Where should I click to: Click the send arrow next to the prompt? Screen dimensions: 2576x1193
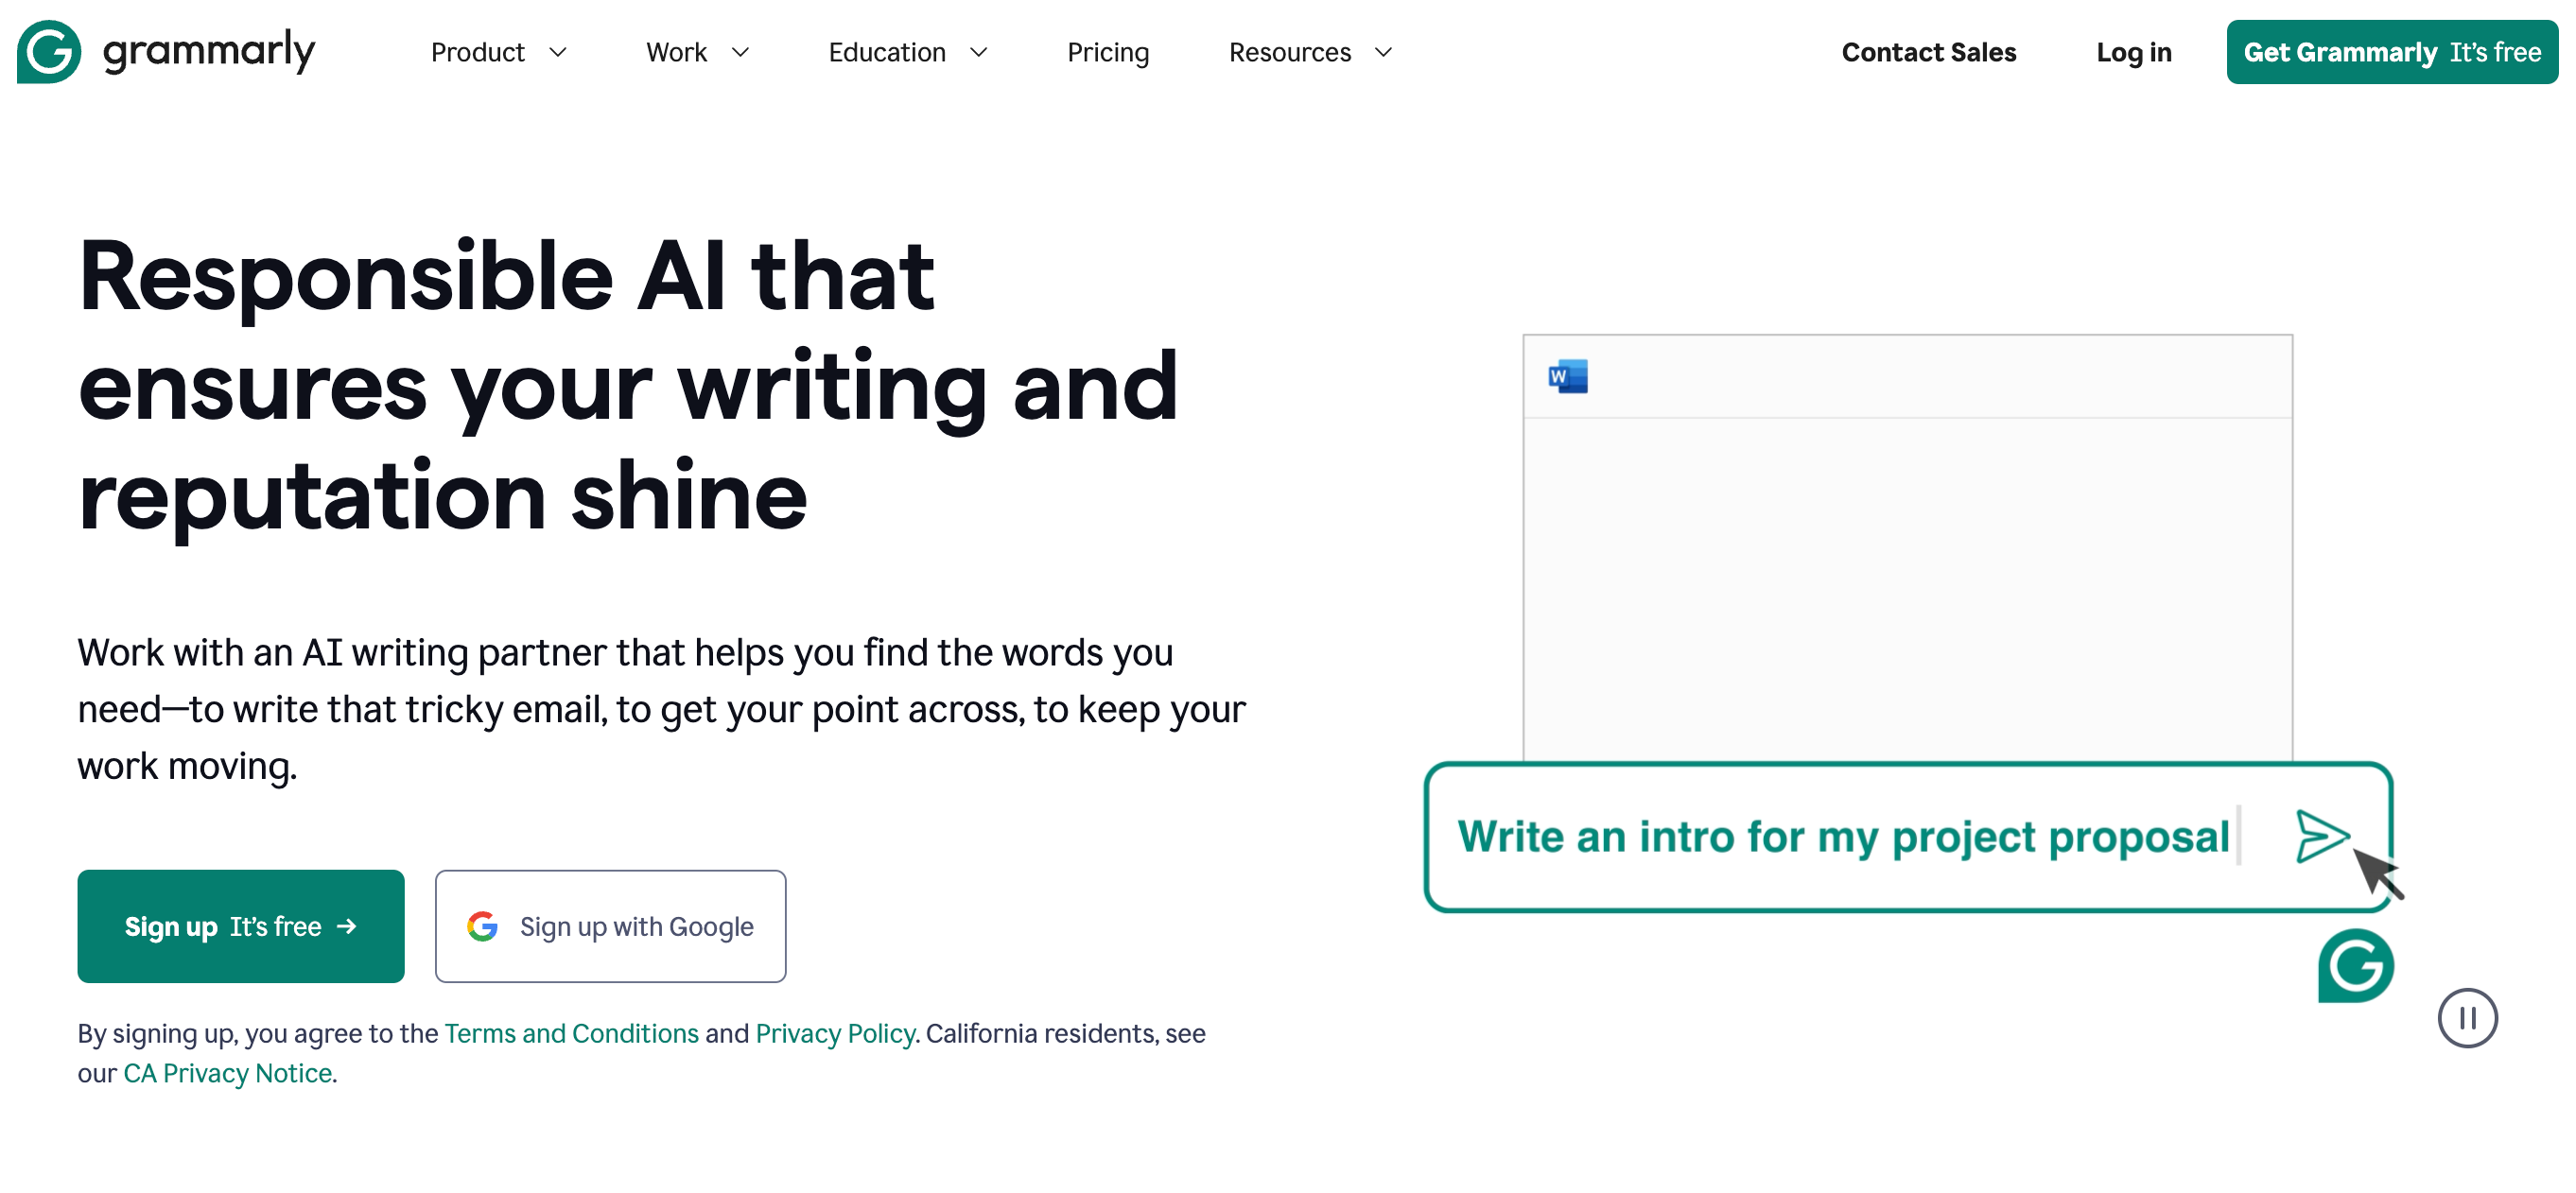[2321, 837]
